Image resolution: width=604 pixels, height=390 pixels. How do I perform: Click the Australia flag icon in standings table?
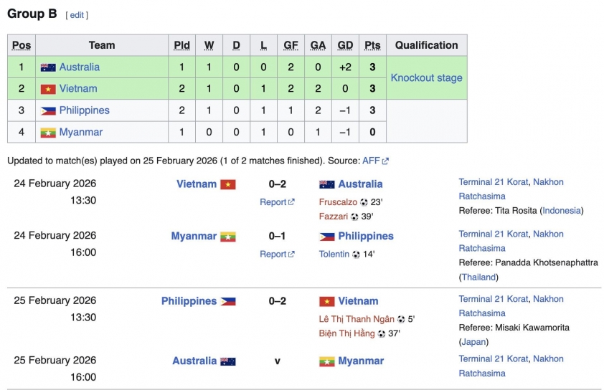[48, 67]
